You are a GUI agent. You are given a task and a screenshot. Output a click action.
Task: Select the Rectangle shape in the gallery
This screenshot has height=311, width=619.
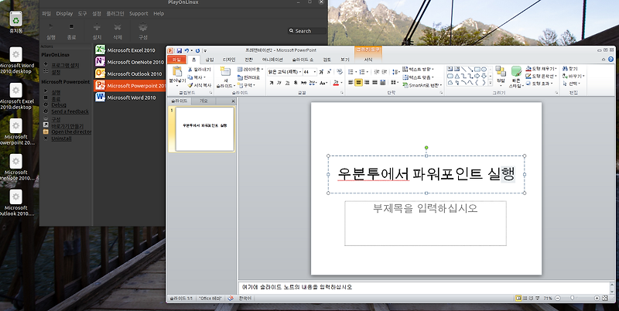(477, 69)
